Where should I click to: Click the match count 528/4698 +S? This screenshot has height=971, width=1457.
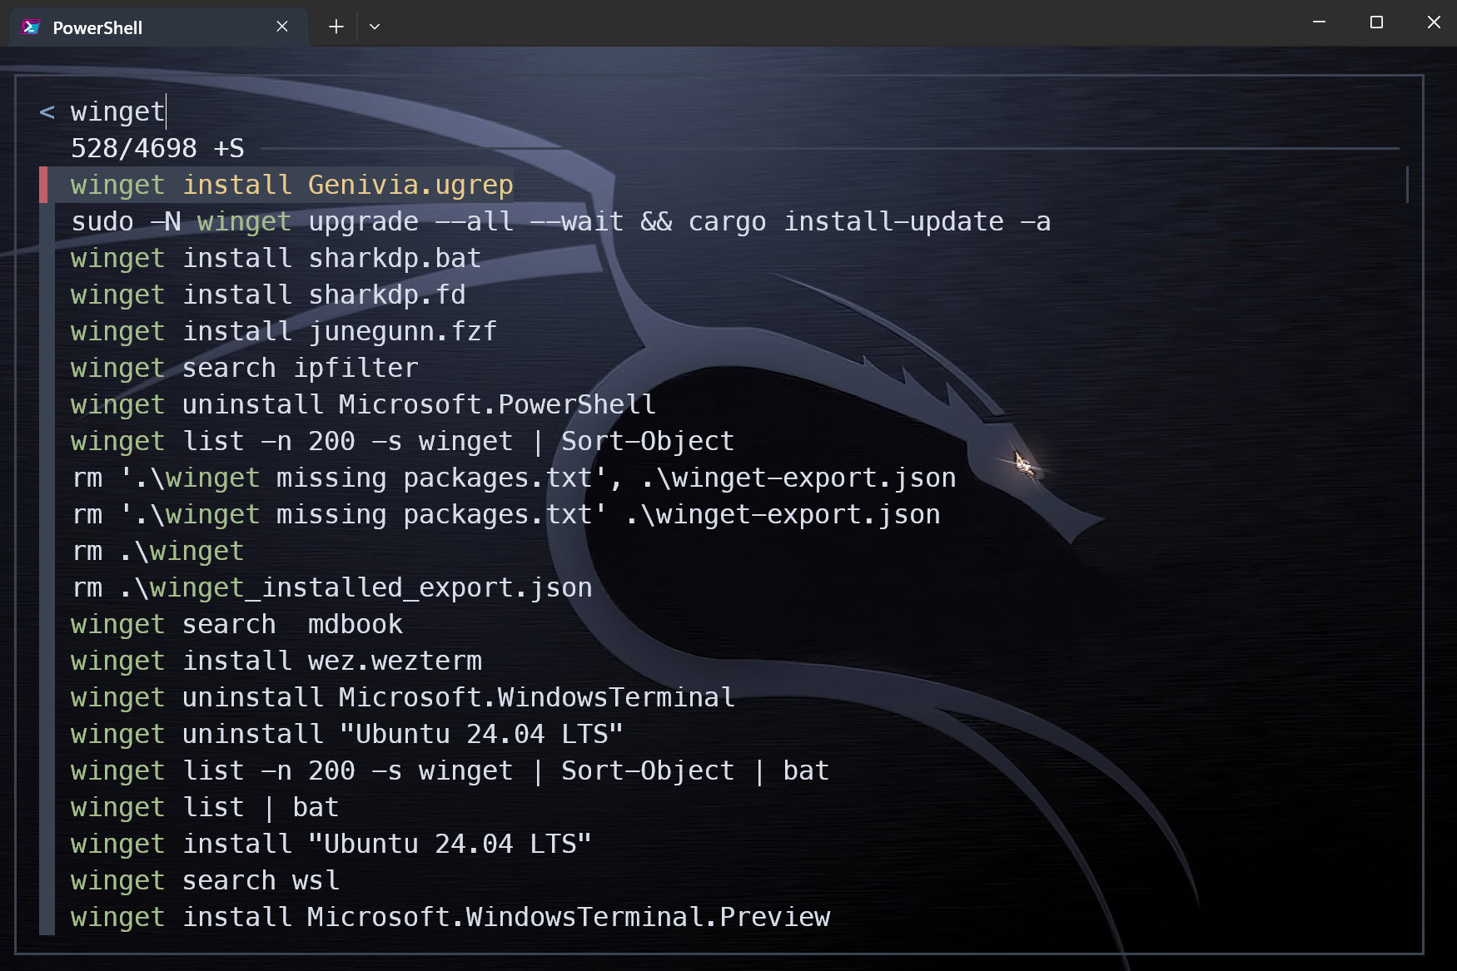157,148
